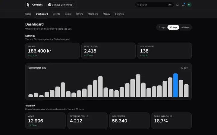
Task: Open the notifications bell icon
Action: (183, 5)
